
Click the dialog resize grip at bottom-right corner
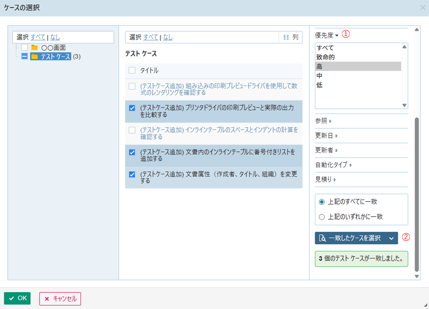[x=425, y=305]
